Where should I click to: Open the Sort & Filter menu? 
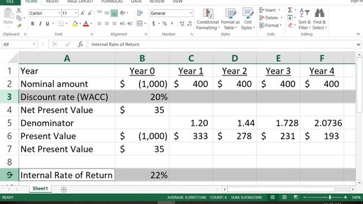point(305,19)
